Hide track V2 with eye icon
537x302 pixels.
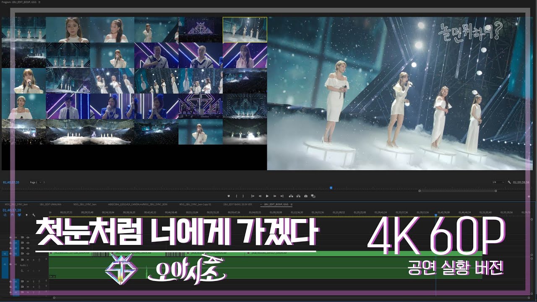[28, 248]
